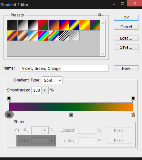Image resolution: width=142 pixels, height=160 pixels.
Task: Click the Load... button
Action: tap(126, 38)
